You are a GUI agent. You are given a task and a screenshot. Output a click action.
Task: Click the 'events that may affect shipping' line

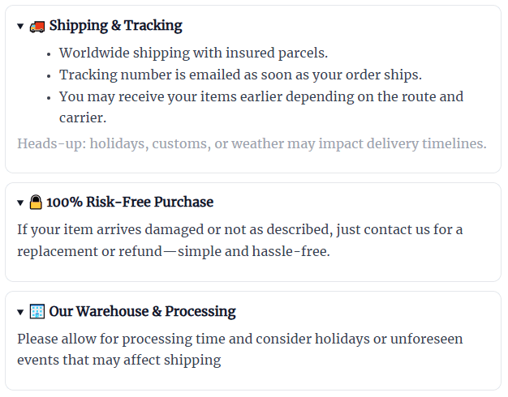click(x=119, y=361)
